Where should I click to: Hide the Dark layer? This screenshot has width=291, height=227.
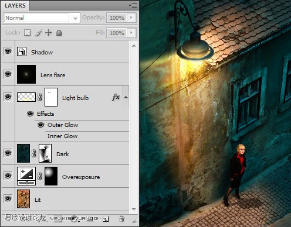(8, 153)
